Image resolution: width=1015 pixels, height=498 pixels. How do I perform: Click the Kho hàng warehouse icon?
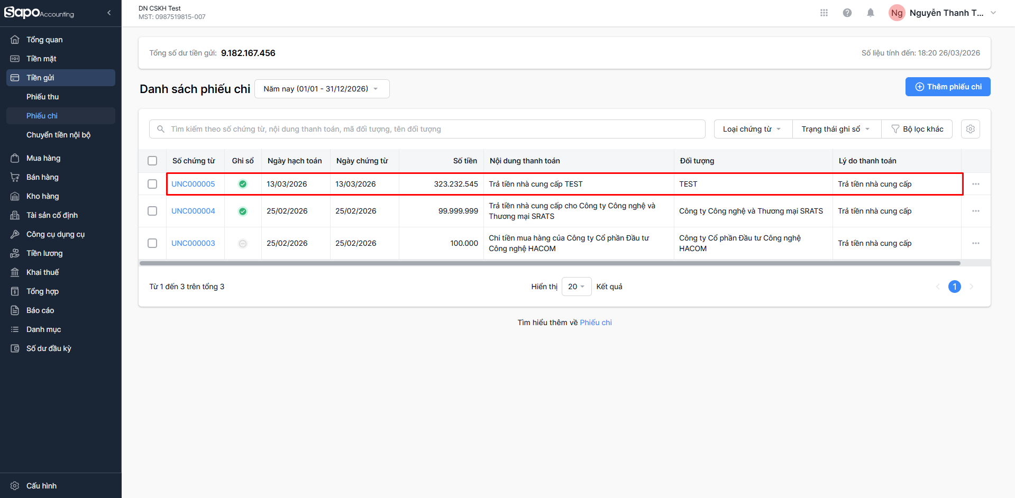click(x=15, y=196)
